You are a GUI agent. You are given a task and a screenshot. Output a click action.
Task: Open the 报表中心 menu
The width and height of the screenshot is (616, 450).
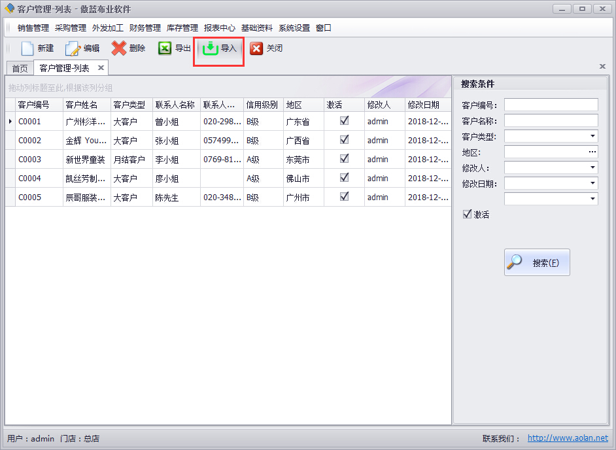tap(220, 28)
